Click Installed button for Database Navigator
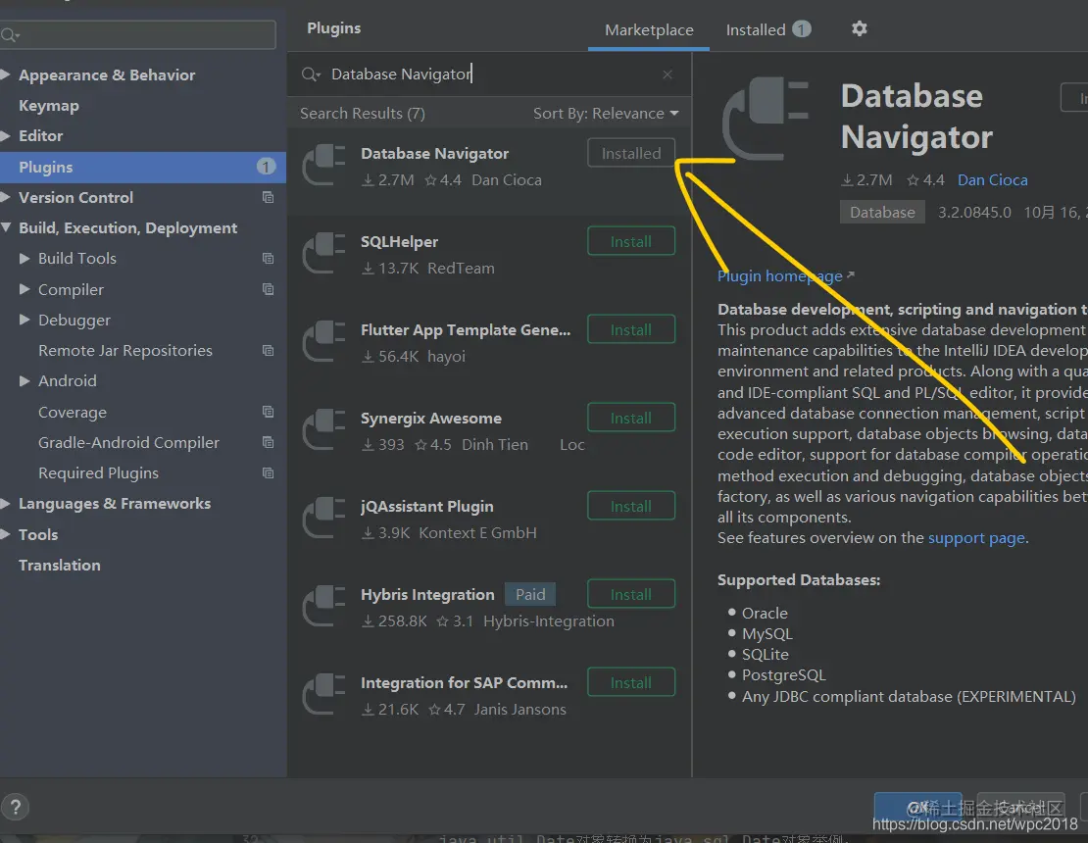The image size is (1088, 843). tap(630, 153)
